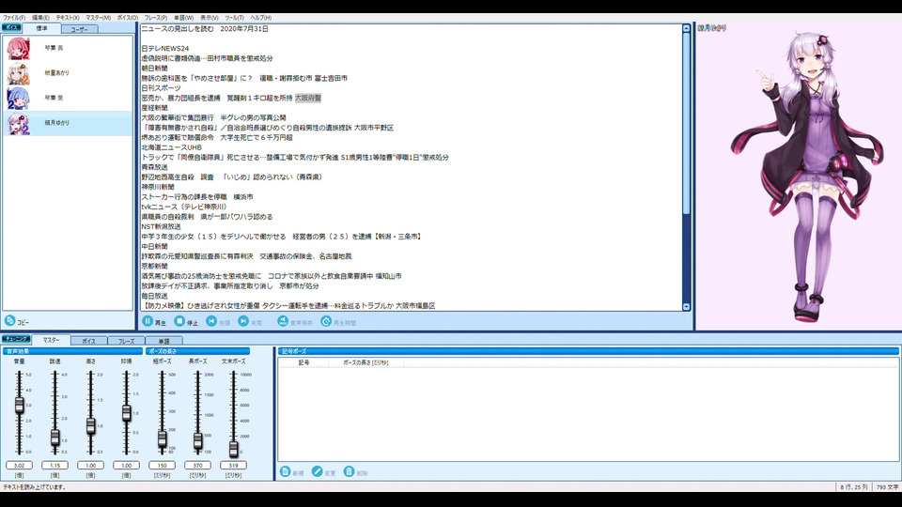Click the コピー copy icon in voice panel
The image size is (902, 507).
[9, 321]
